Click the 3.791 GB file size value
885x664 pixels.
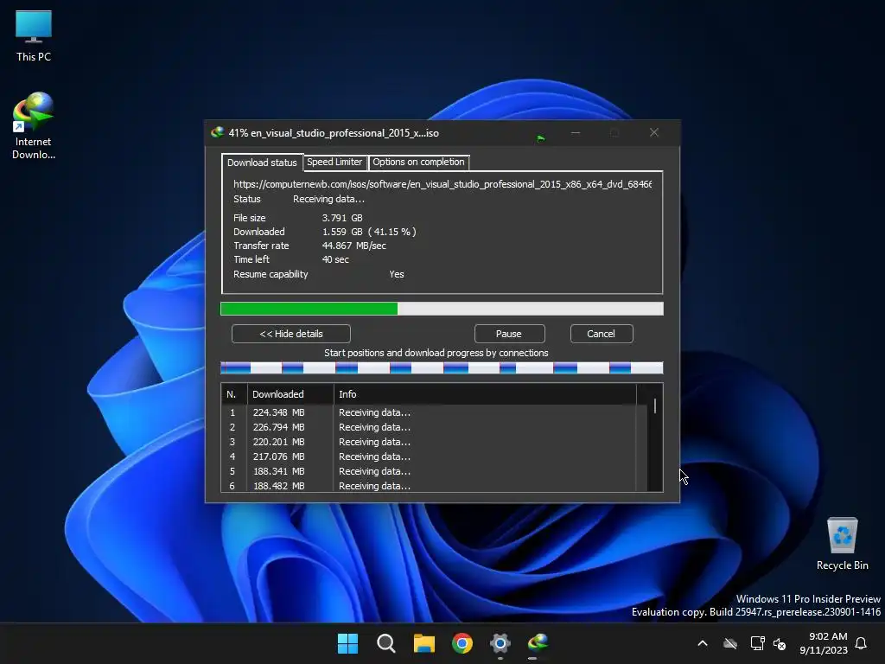[342, 218]
